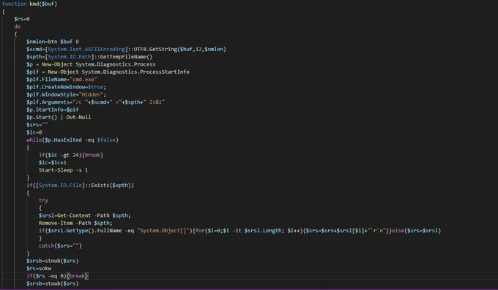Click the "Hidden" string value
Image resolution: width=498 pixels, height=290 pixels.
click(x=91, y=95)
